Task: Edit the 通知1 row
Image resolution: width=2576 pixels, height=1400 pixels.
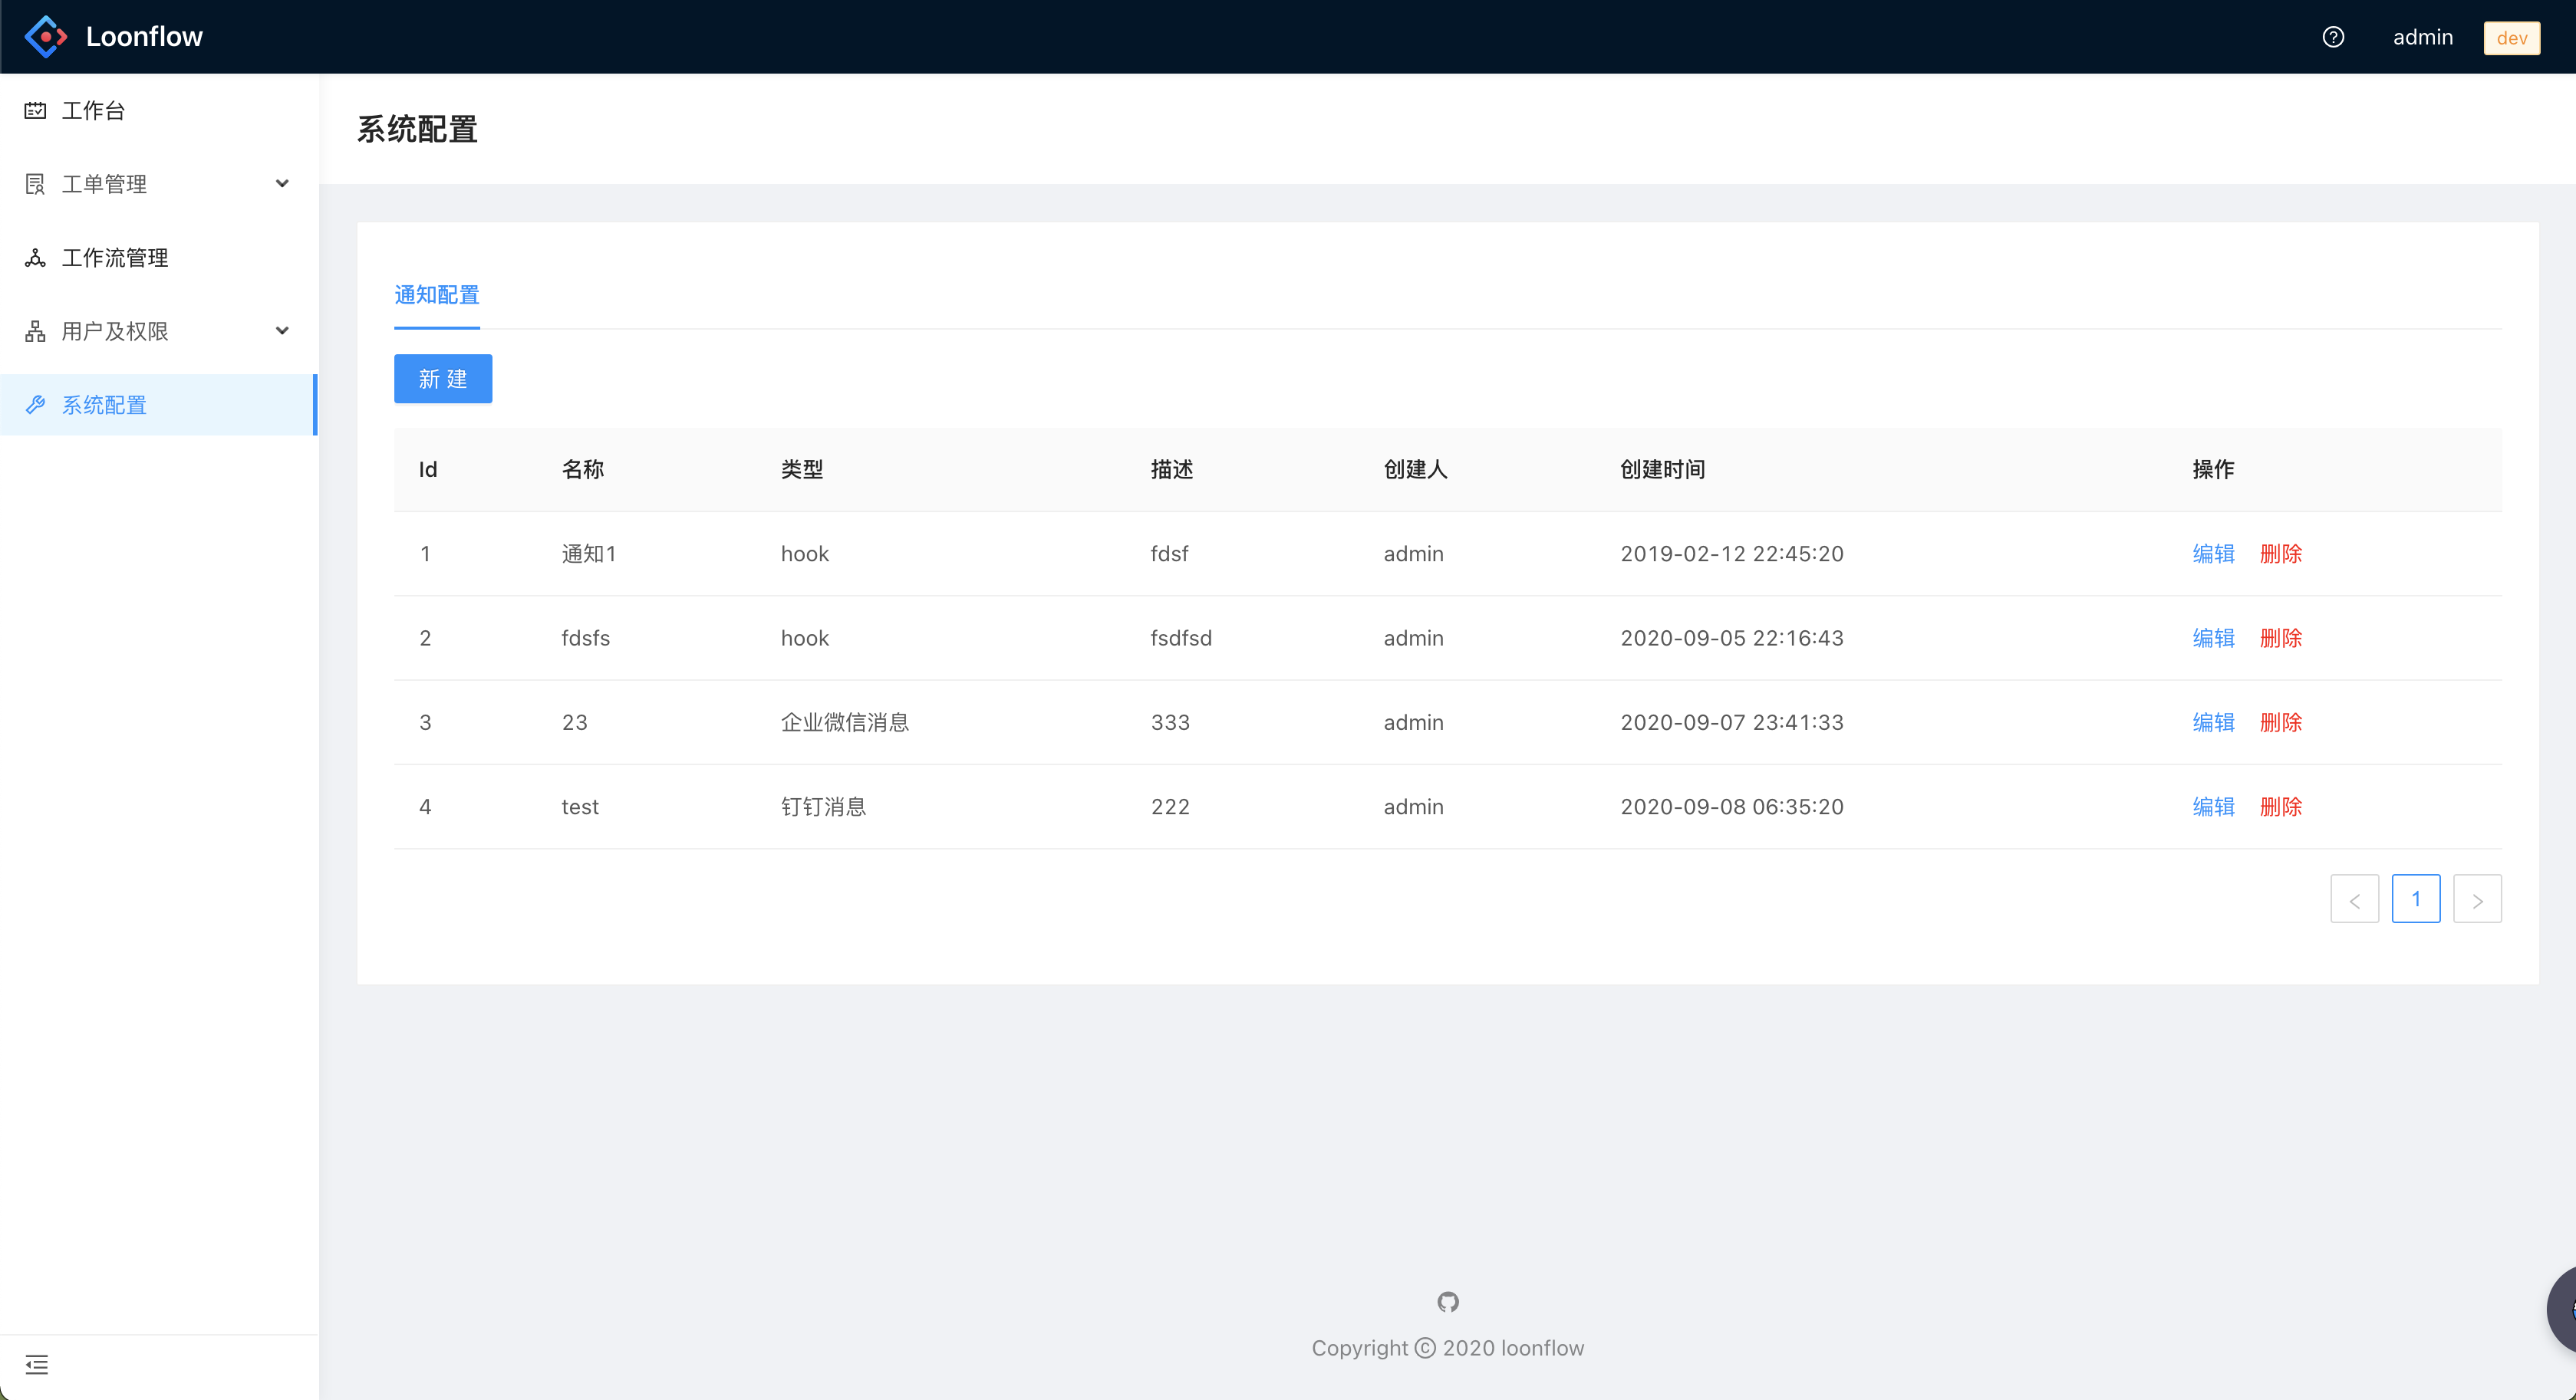Action: point(2213,554)
